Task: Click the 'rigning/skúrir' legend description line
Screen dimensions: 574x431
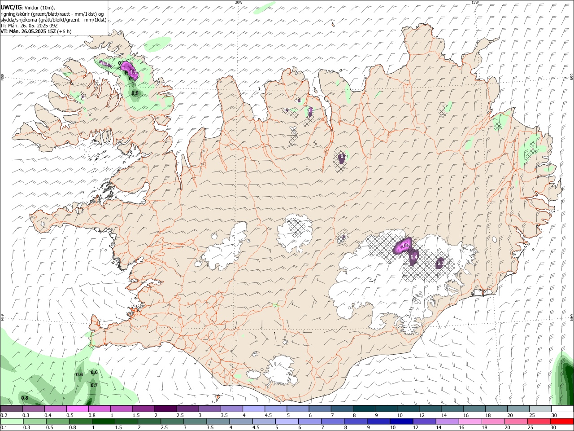Action: click(52, 14)
